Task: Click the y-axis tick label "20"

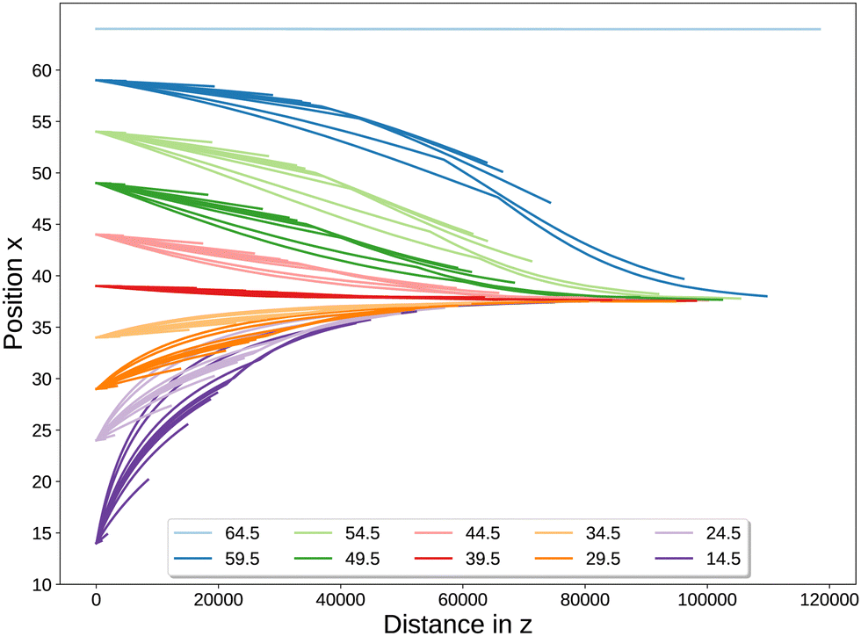Action: (x=42, y=481)
